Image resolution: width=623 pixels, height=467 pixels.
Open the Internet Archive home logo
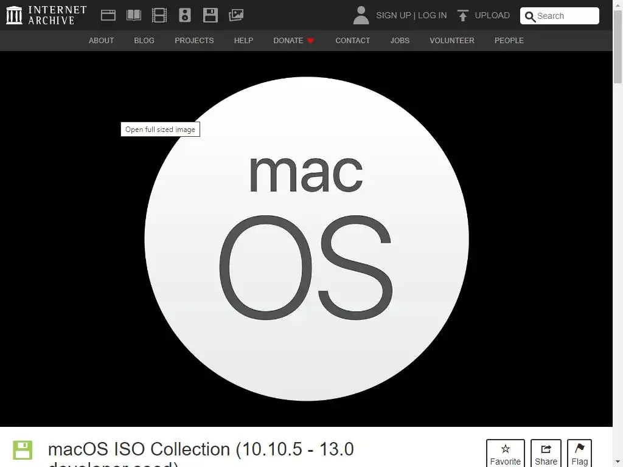[x=46, y=15]
